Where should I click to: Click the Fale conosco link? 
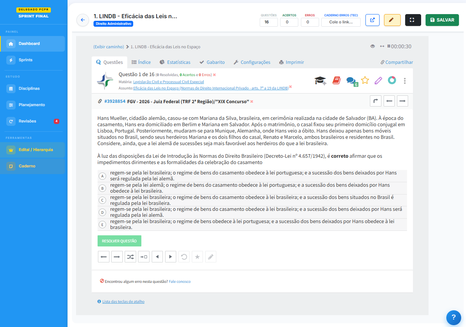tap(180, 282)
